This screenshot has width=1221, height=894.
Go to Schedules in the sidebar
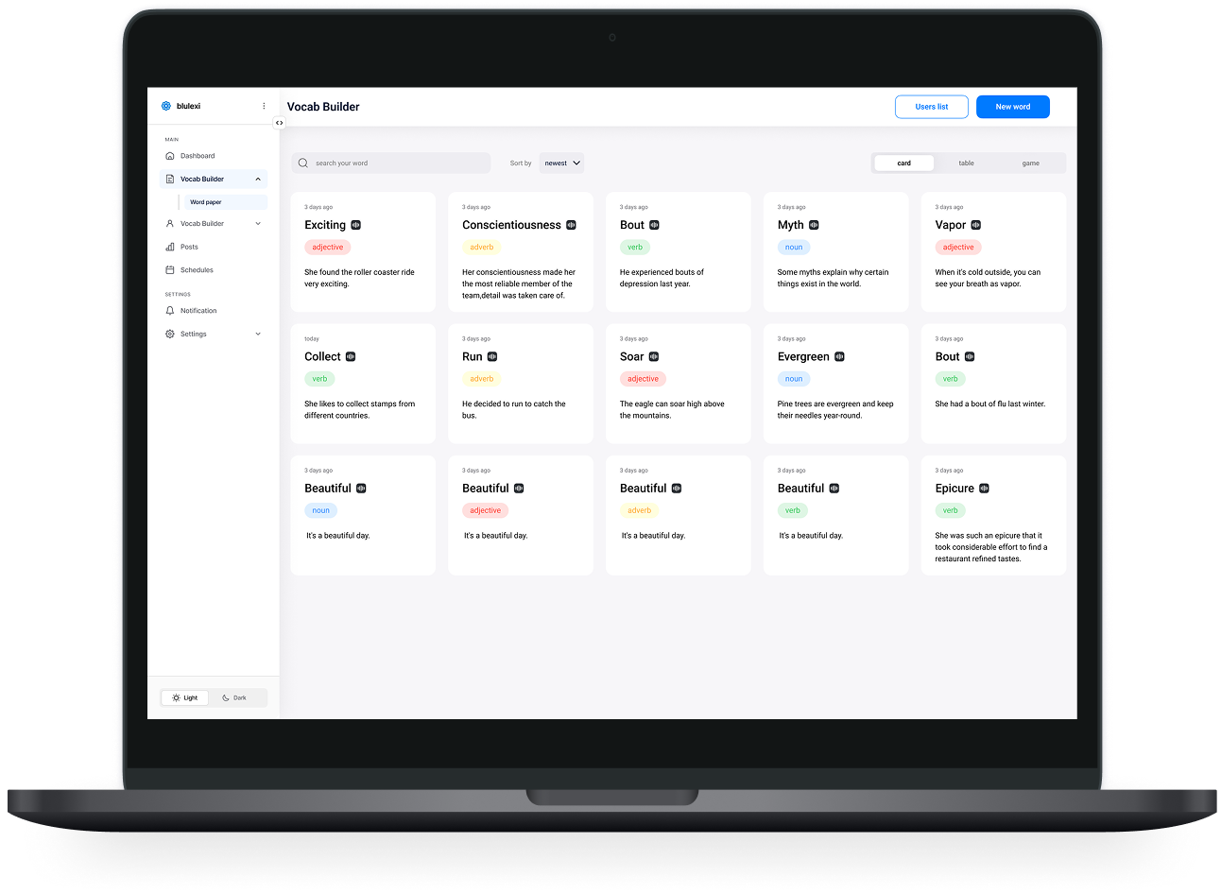(197, 270)
